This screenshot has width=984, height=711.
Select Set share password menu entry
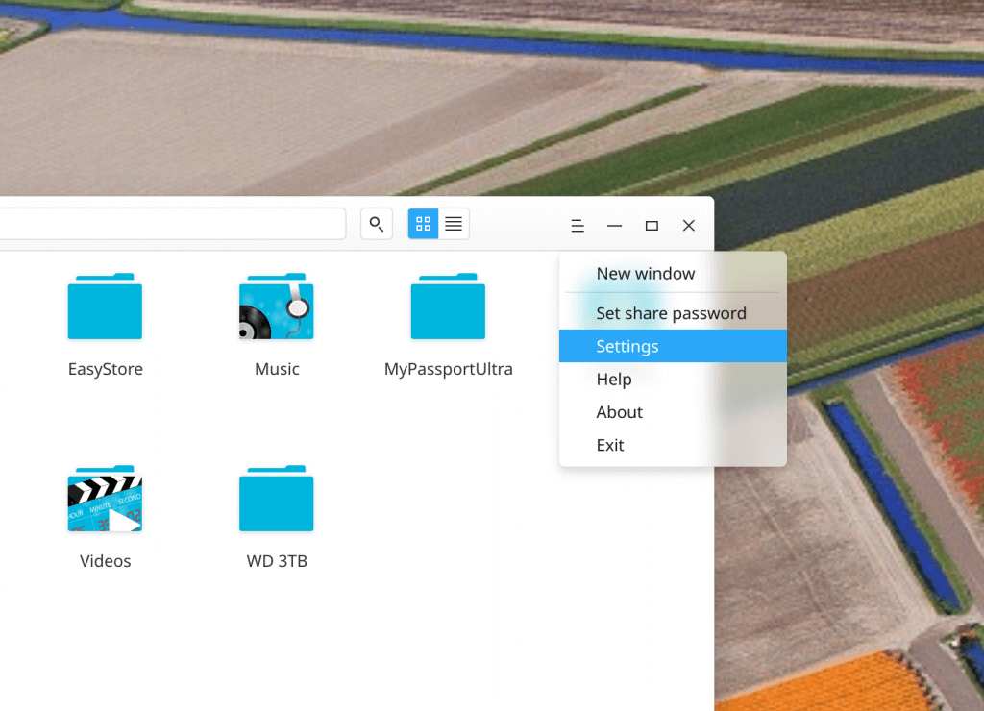tap(671, 313)
